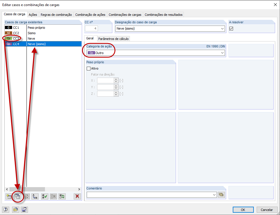The height and width of the screenshot is (215, 280).
Task: Switch to Combinação de ações tab
Action: [90, 15]
